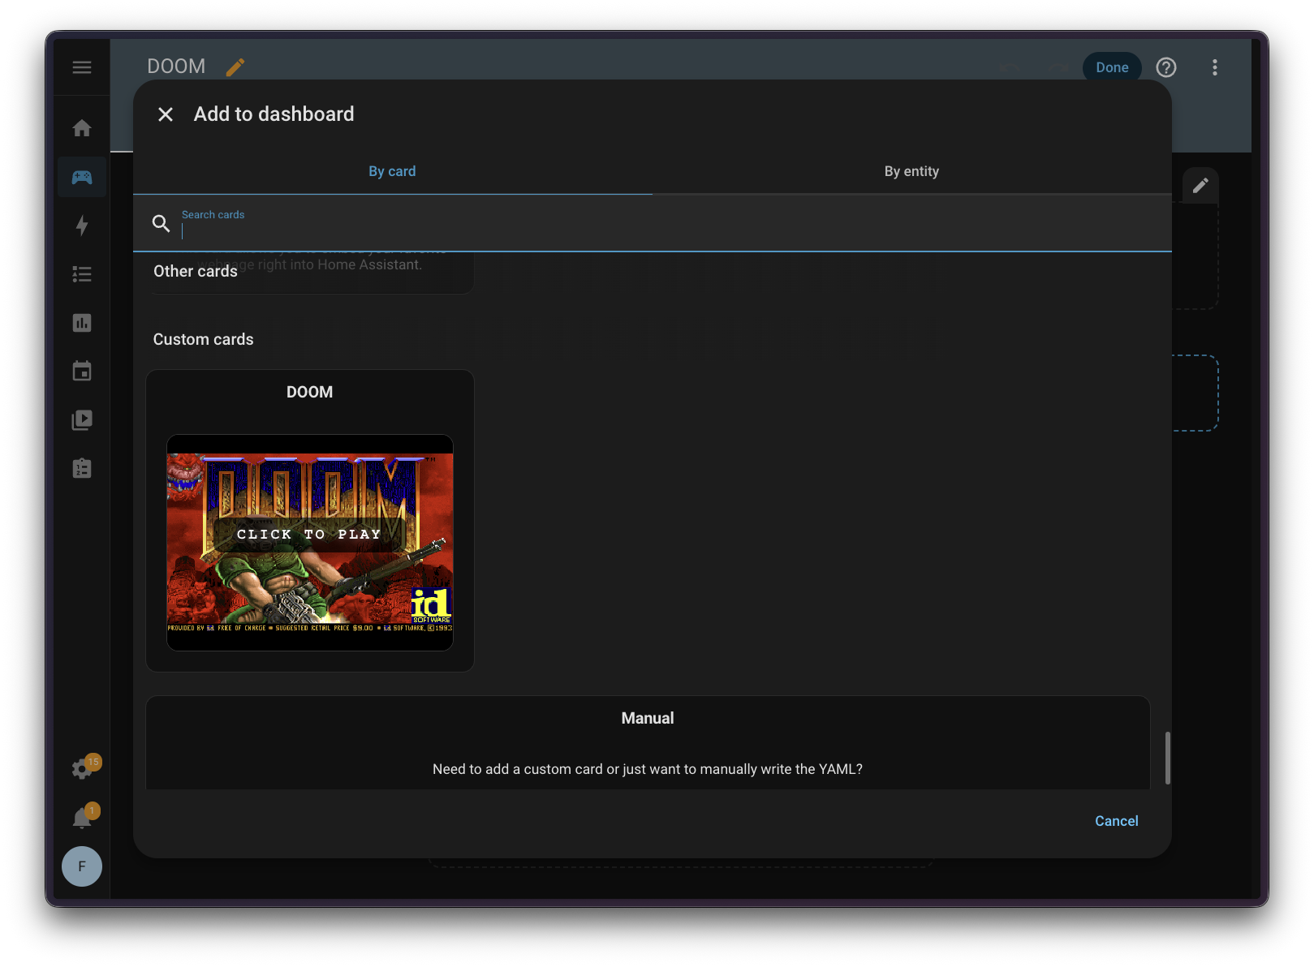
Task: Open the user profile avatar F
Action: (x=82, y=866)
